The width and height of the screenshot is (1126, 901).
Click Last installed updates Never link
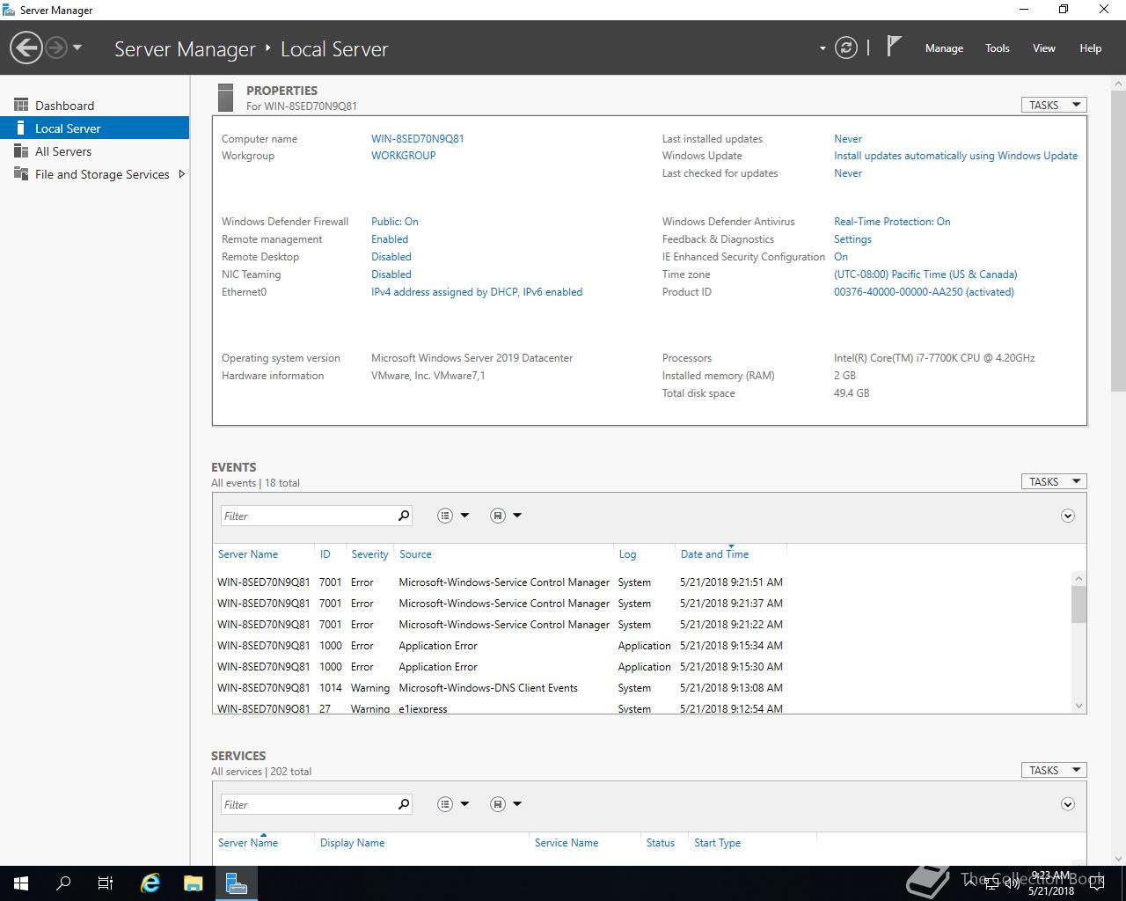(x=848, y=139)
